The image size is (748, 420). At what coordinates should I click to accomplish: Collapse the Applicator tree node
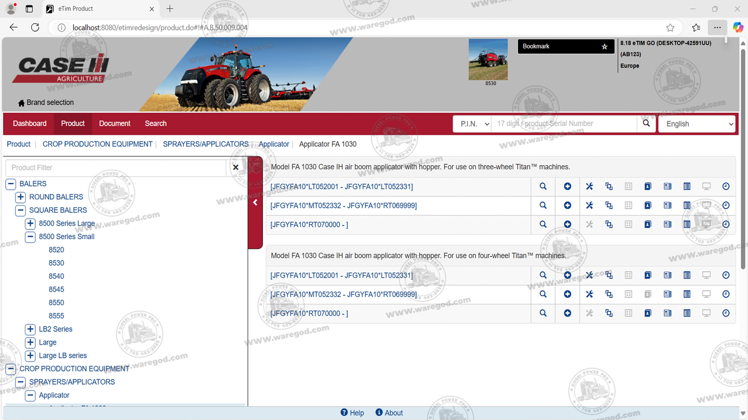pyautogui.click(x=30, y=395)
